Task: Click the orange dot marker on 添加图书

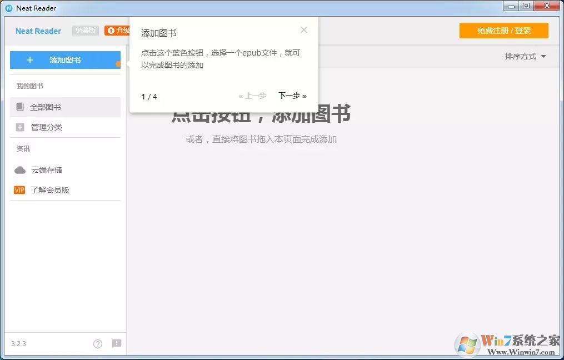Action: click(x=118, y=64)
